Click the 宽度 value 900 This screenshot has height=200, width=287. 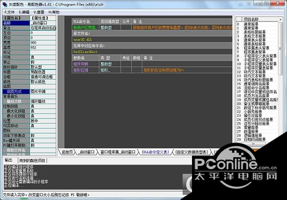coord(43,42)
